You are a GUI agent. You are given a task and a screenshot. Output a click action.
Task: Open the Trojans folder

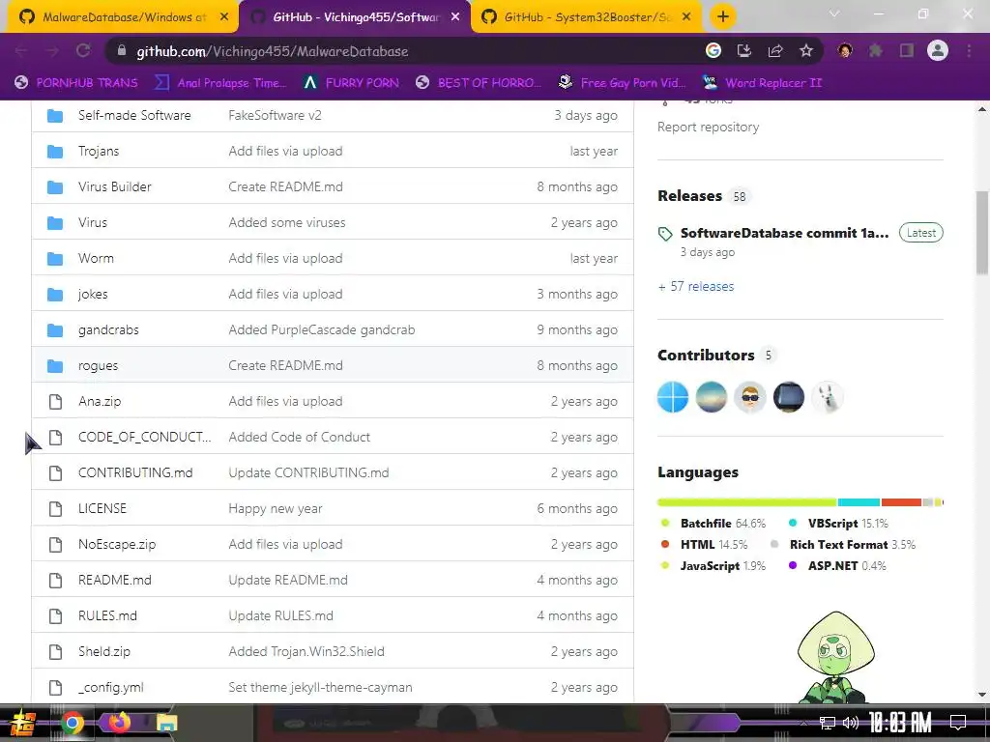pyautogui.click(x=99, y=152)
